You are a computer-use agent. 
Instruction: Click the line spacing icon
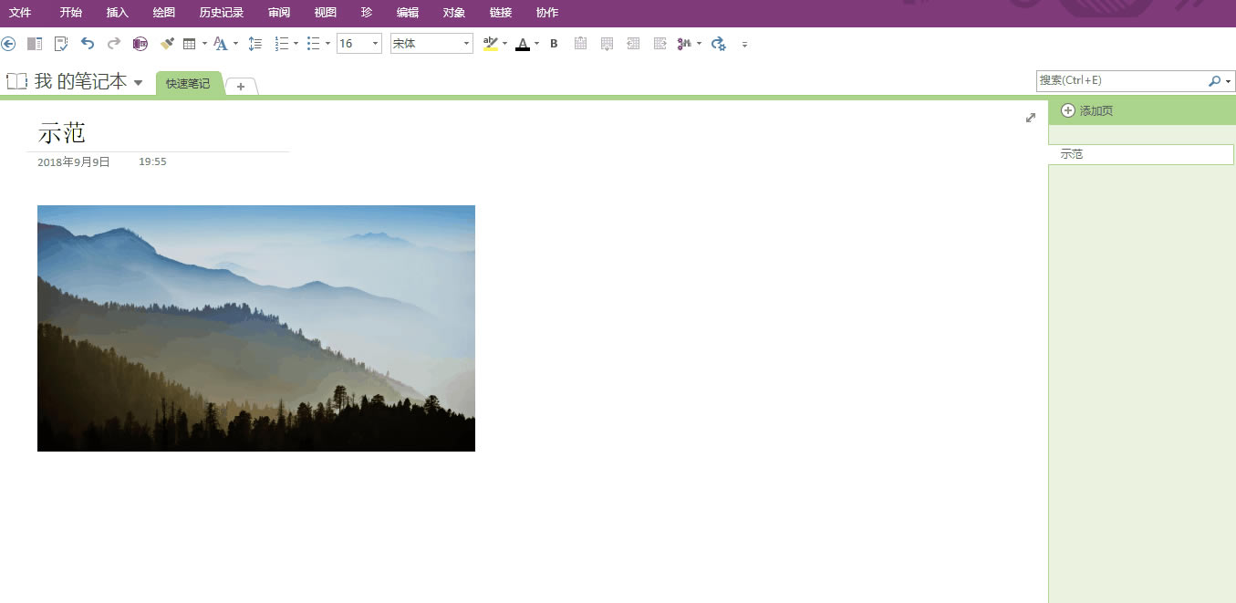pyautogui.click(x=255, y=43)
